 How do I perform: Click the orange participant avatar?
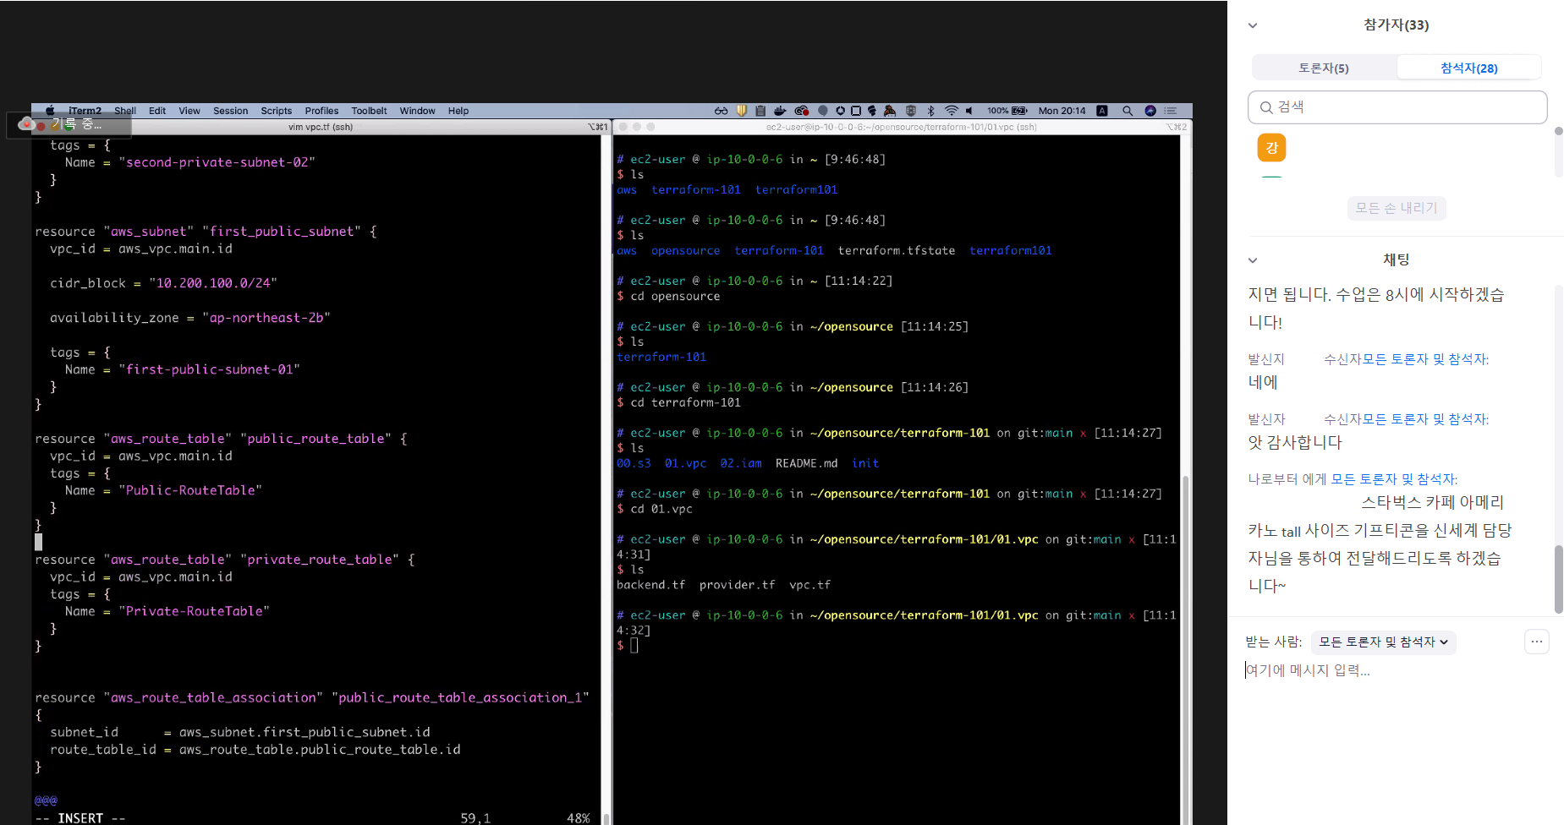1271,148
